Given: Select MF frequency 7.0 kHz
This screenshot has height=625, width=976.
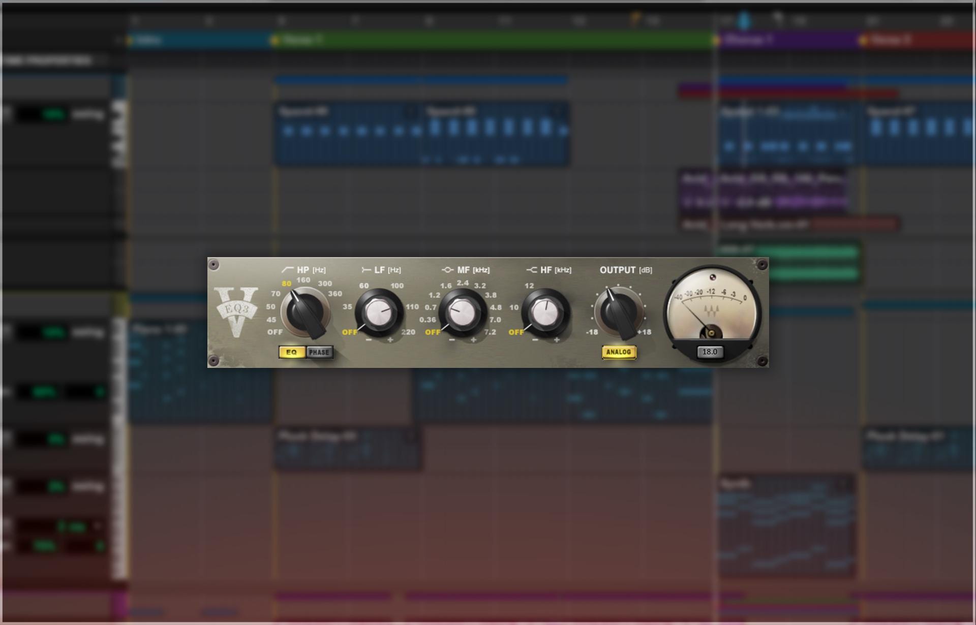Looking at the screenshot, I should pyautogui.click(x=495, y=320).
